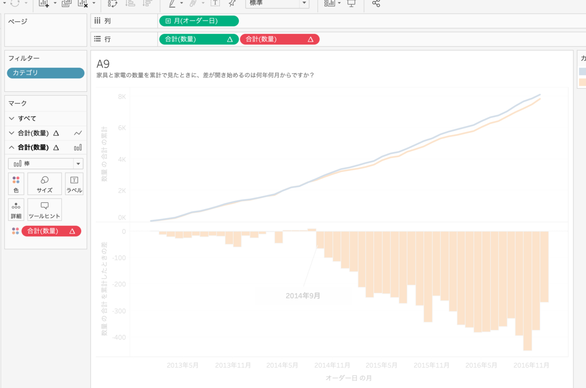Click the 2014年11月 axis label
Image resolution: width=586 pixels, height=388 pixels.
(x=332, y=365)
